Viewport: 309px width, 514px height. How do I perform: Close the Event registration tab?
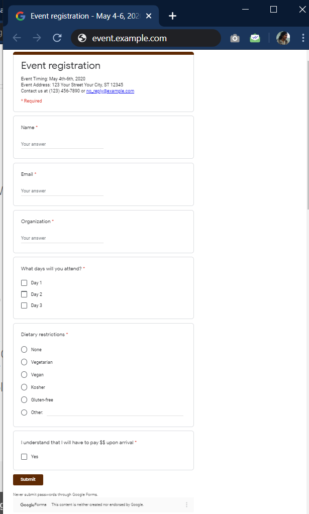click(x=149, y=16)
